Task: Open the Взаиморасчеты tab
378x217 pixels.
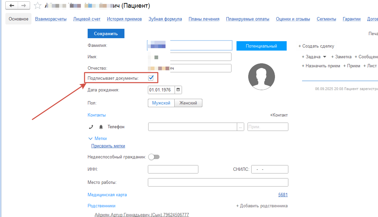Action: (x=51, y=19)
